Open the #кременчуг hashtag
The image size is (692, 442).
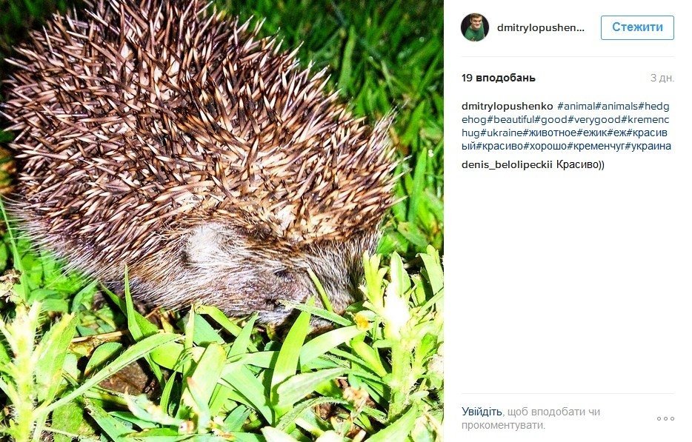(x=596, y=146)
